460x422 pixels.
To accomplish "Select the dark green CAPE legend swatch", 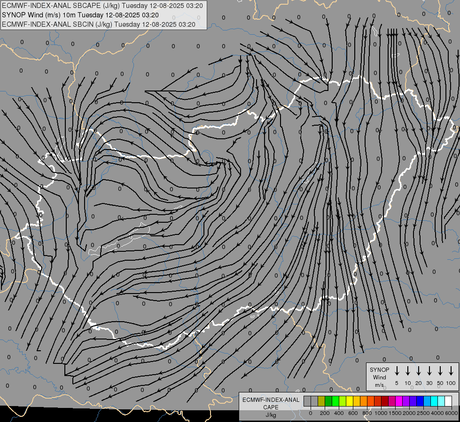I will [x=328, y=401].
